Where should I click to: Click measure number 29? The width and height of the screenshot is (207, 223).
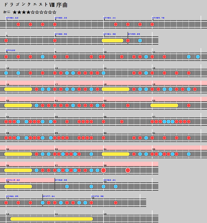(x=56, y=133)
